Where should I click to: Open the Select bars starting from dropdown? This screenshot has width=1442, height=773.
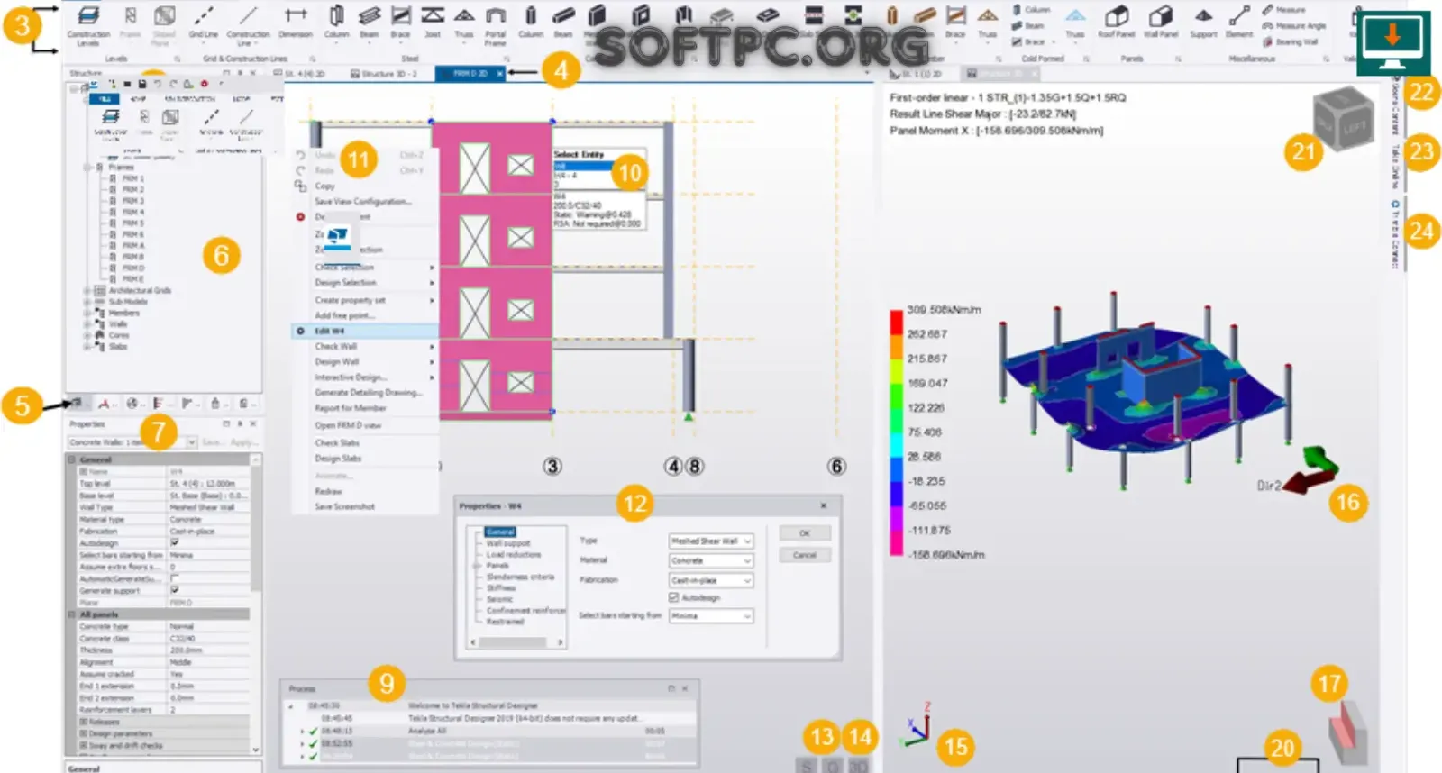point(710,616)
